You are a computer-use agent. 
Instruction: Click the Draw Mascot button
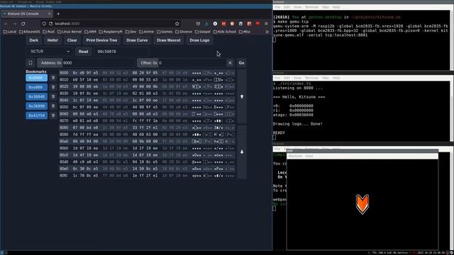(x=169, y=40)
